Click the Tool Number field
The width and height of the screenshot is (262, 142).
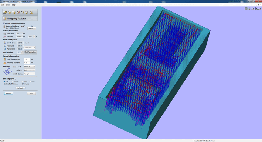pyautogui.click(x=19, y=53)
